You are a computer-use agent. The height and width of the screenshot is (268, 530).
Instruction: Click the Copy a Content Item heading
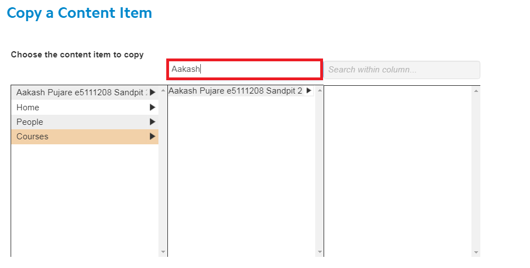click(79, 13)
